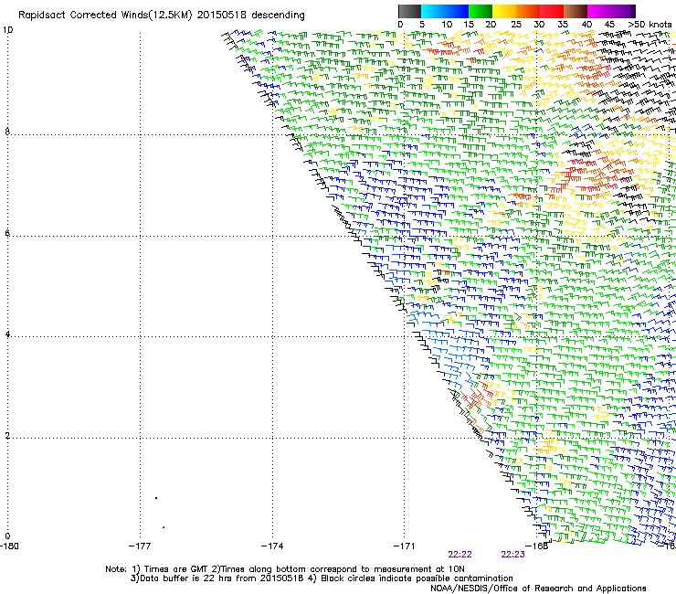Select the '35' legend scale label

(x=563, y=25)
